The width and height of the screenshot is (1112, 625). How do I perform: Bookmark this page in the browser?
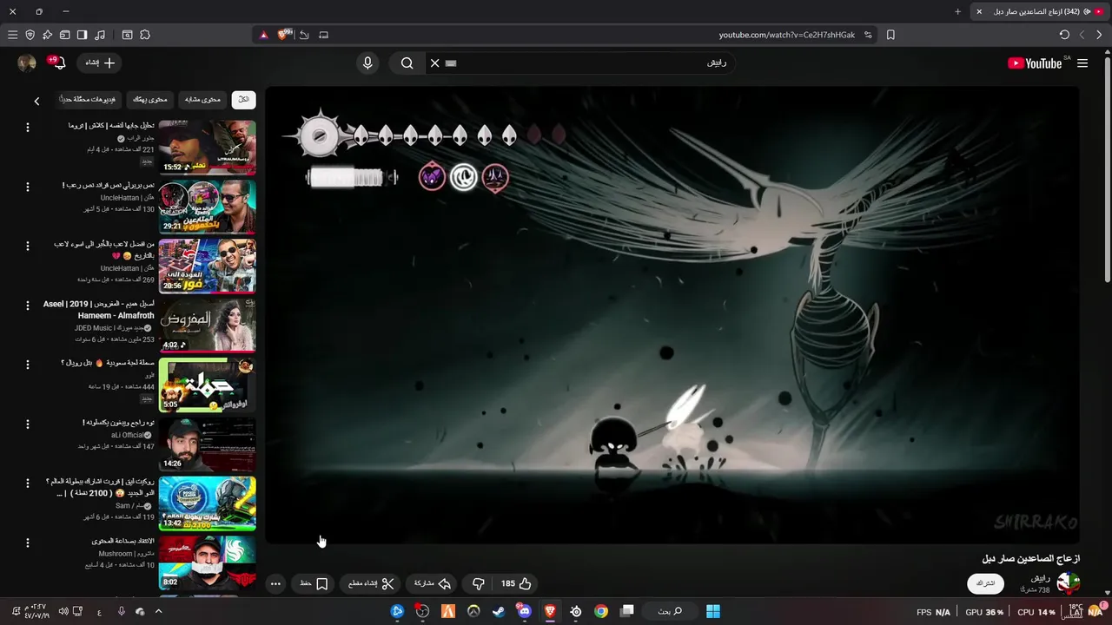890,35
